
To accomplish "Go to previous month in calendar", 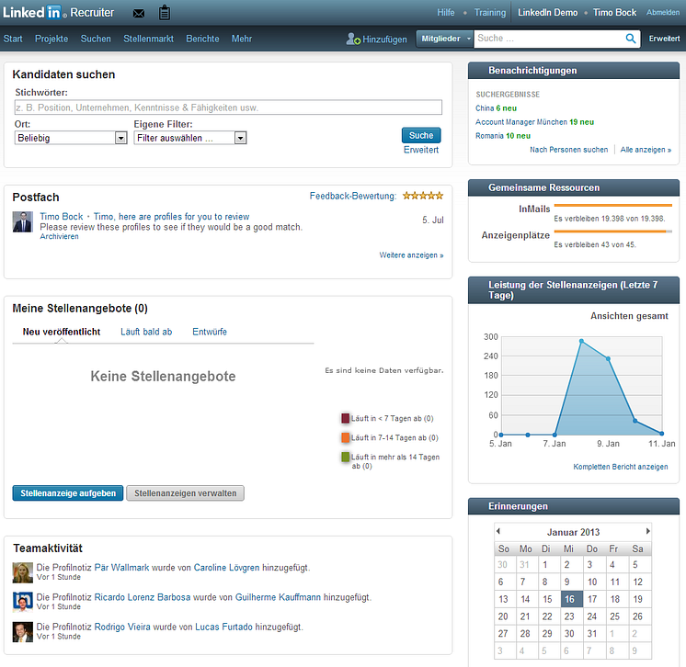I will coord(497,531).
